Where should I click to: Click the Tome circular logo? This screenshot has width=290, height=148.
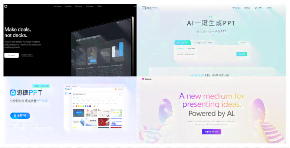[x=6, y=6]
